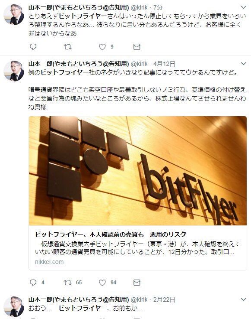The width and height of the screenshot is (251, 319).
Task: Open the nikkei.com article headline
Action: [x=111, y=234]
